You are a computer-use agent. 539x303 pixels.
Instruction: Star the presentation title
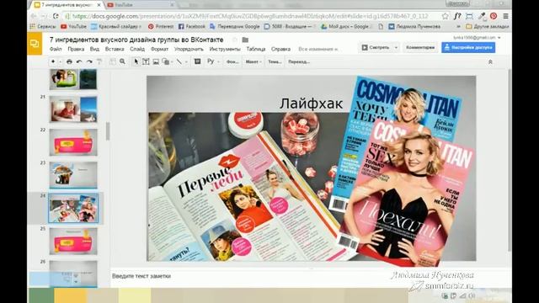235,40
